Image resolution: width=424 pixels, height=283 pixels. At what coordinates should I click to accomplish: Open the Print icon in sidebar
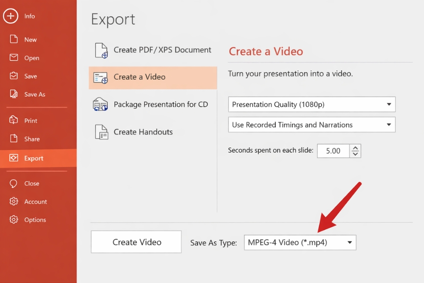pyautogui.click(x=14, y=120)
